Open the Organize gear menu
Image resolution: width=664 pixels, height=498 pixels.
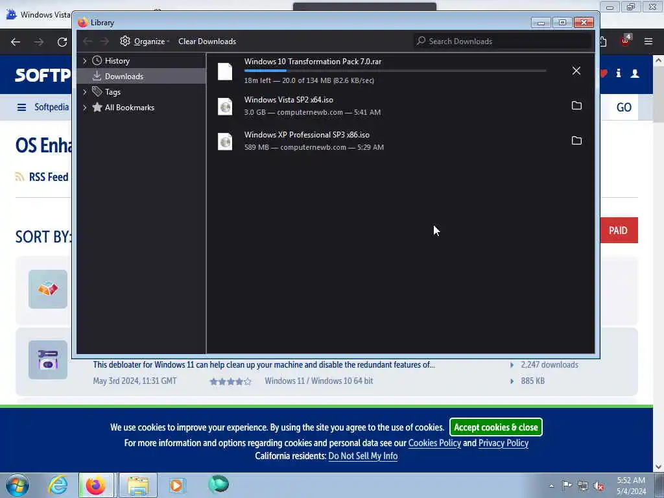click(145, 41)
